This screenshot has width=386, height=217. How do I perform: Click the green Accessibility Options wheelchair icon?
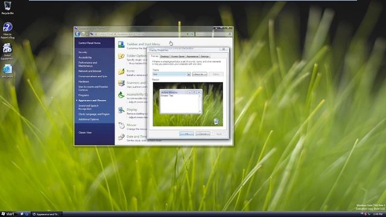pos(121,95)
